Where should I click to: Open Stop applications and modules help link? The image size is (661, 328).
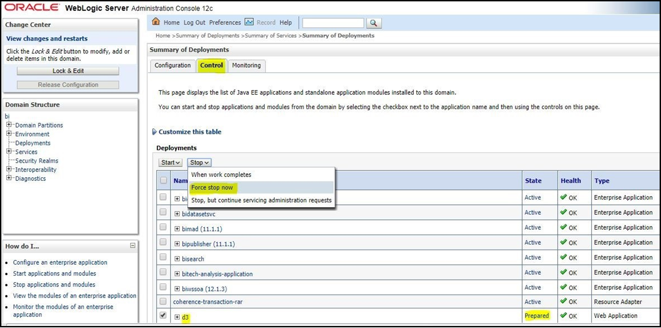[x=54, y=285]
